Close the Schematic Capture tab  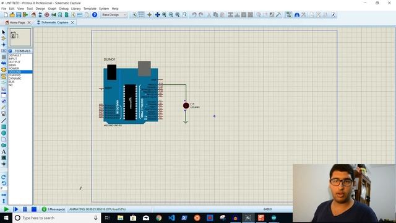coord(72,22)
